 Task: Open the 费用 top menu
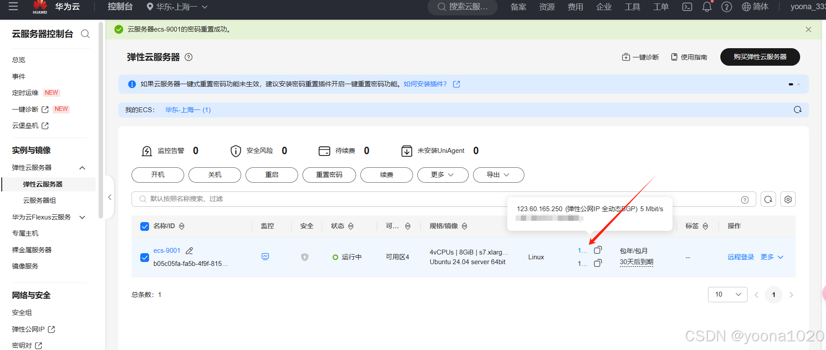pos(575,7)
